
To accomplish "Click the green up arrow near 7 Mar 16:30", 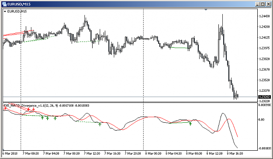I will pyautogui.click(x=100, y=124).
